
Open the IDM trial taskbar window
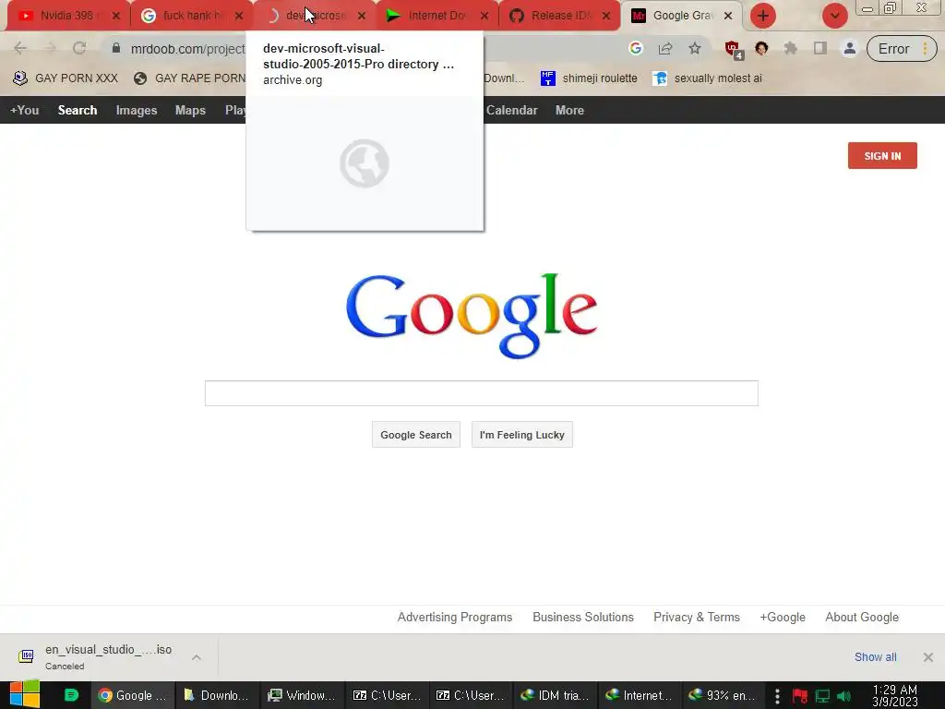[x=555, y=695]
